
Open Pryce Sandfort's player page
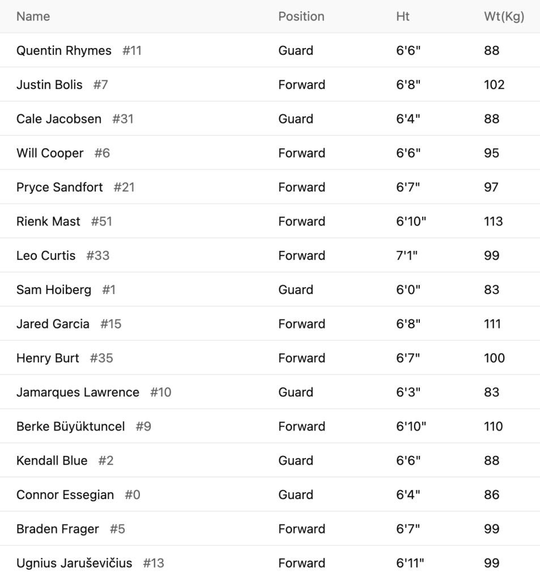point(59,187)
